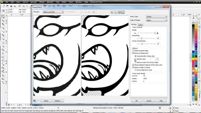Switch to the Settings tab
The height and width of the screenshot is (113, 201).
point(134,24)
